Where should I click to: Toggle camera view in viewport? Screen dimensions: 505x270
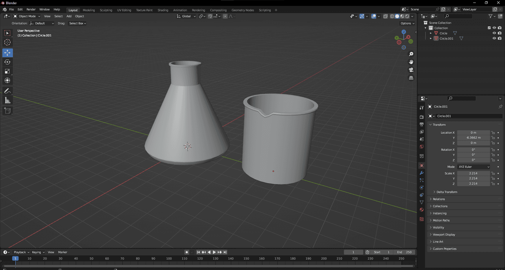pos(411,70)
